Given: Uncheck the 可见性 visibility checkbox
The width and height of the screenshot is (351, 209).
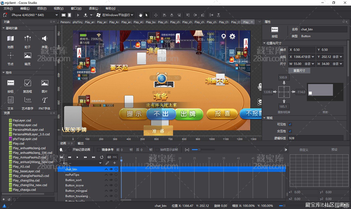Looking at the screenshot, I should (290, 124).
